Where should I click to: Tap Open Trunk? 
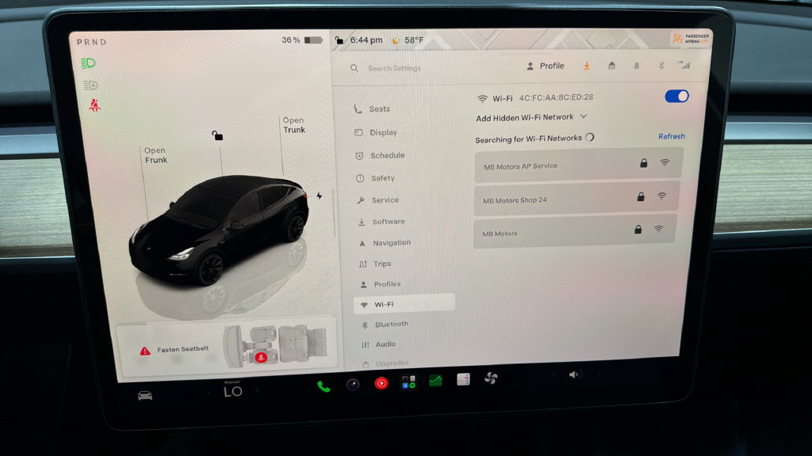click(294, 124)
